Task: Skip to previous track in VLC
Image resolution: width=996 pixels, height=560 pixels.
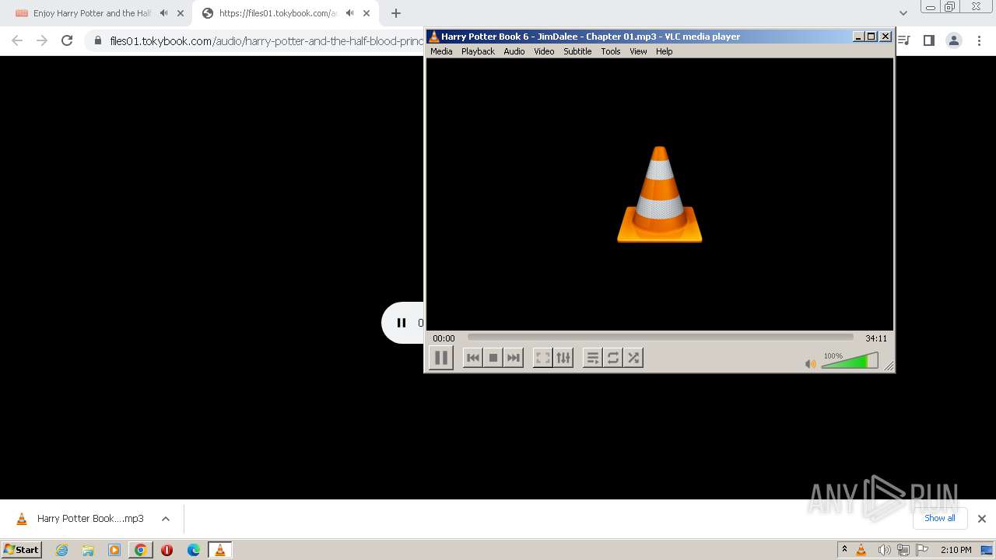Action: 472,358
